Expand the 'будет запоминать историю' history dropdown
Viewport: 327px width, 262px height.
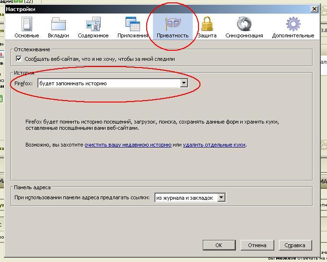point(183,83)
